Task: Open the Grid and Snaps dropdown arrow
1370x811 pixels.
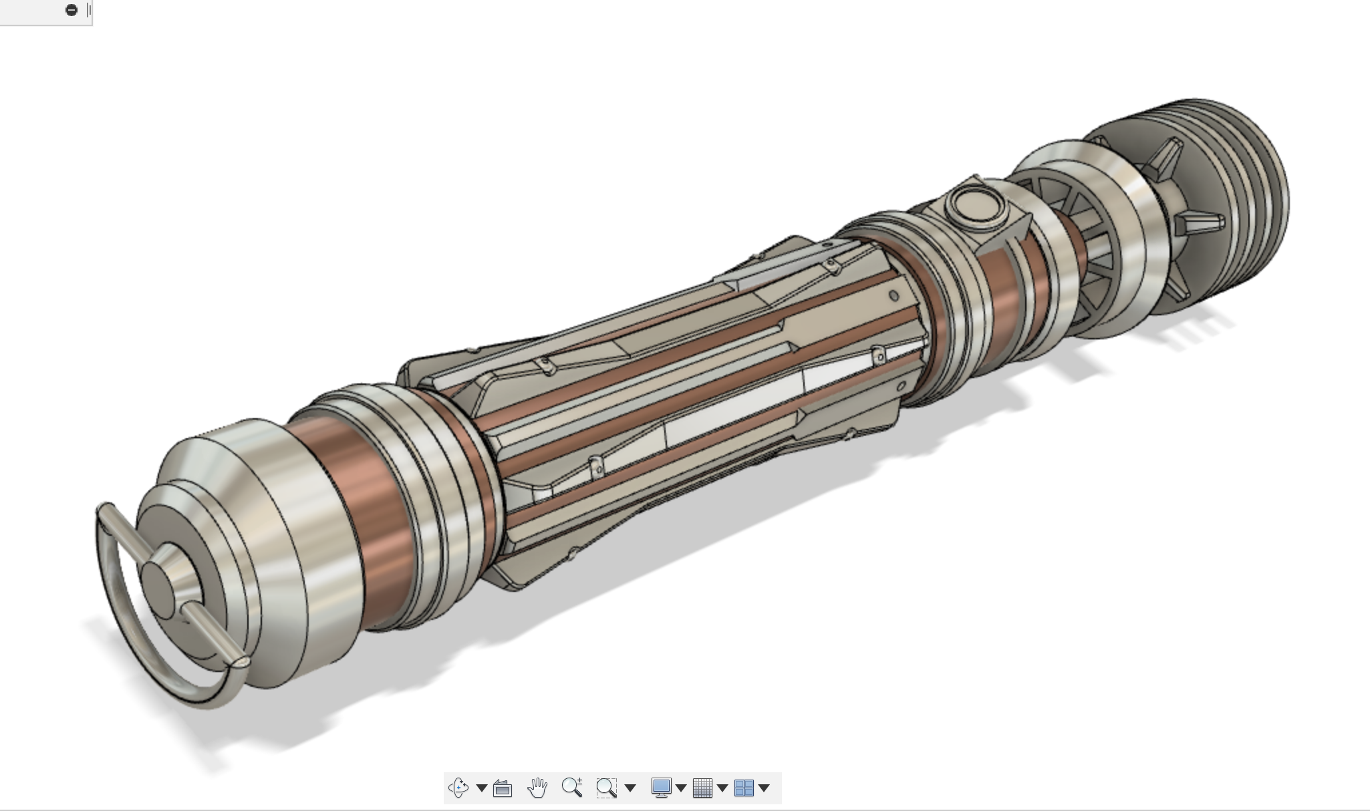Action: coord(722,788)
